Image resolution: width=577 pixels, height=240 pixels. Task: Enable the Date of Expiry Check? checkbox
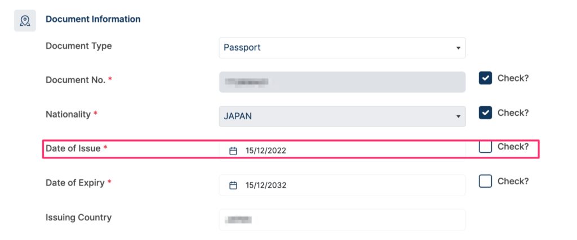tap(485, 181)
